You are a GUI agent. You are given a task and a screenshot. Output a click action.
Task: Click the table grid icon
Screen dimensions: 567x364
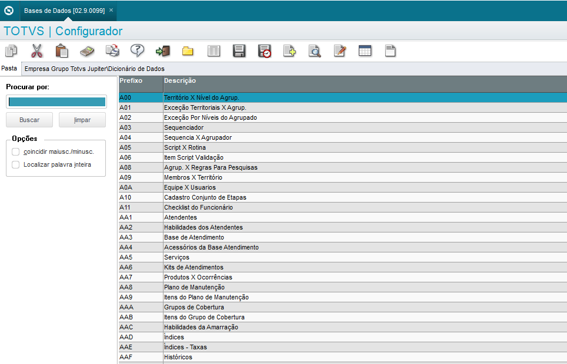pyautogui.click(x=365, y=50)
